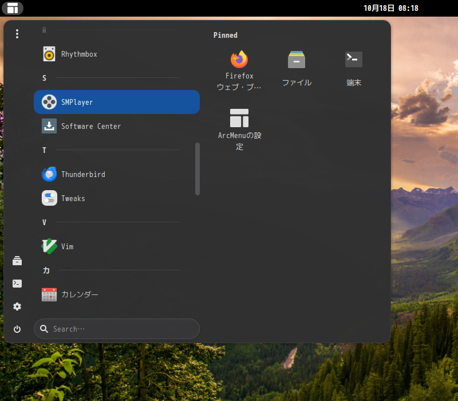Image resolution: width=458 pixels, height=401 pixels.
Task: Open the three-dot extras menu
Action: point(17,34)
